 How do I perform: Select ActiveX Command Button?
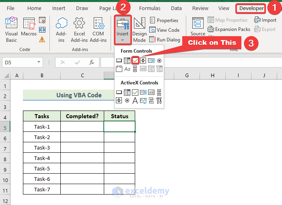[119, 92]
